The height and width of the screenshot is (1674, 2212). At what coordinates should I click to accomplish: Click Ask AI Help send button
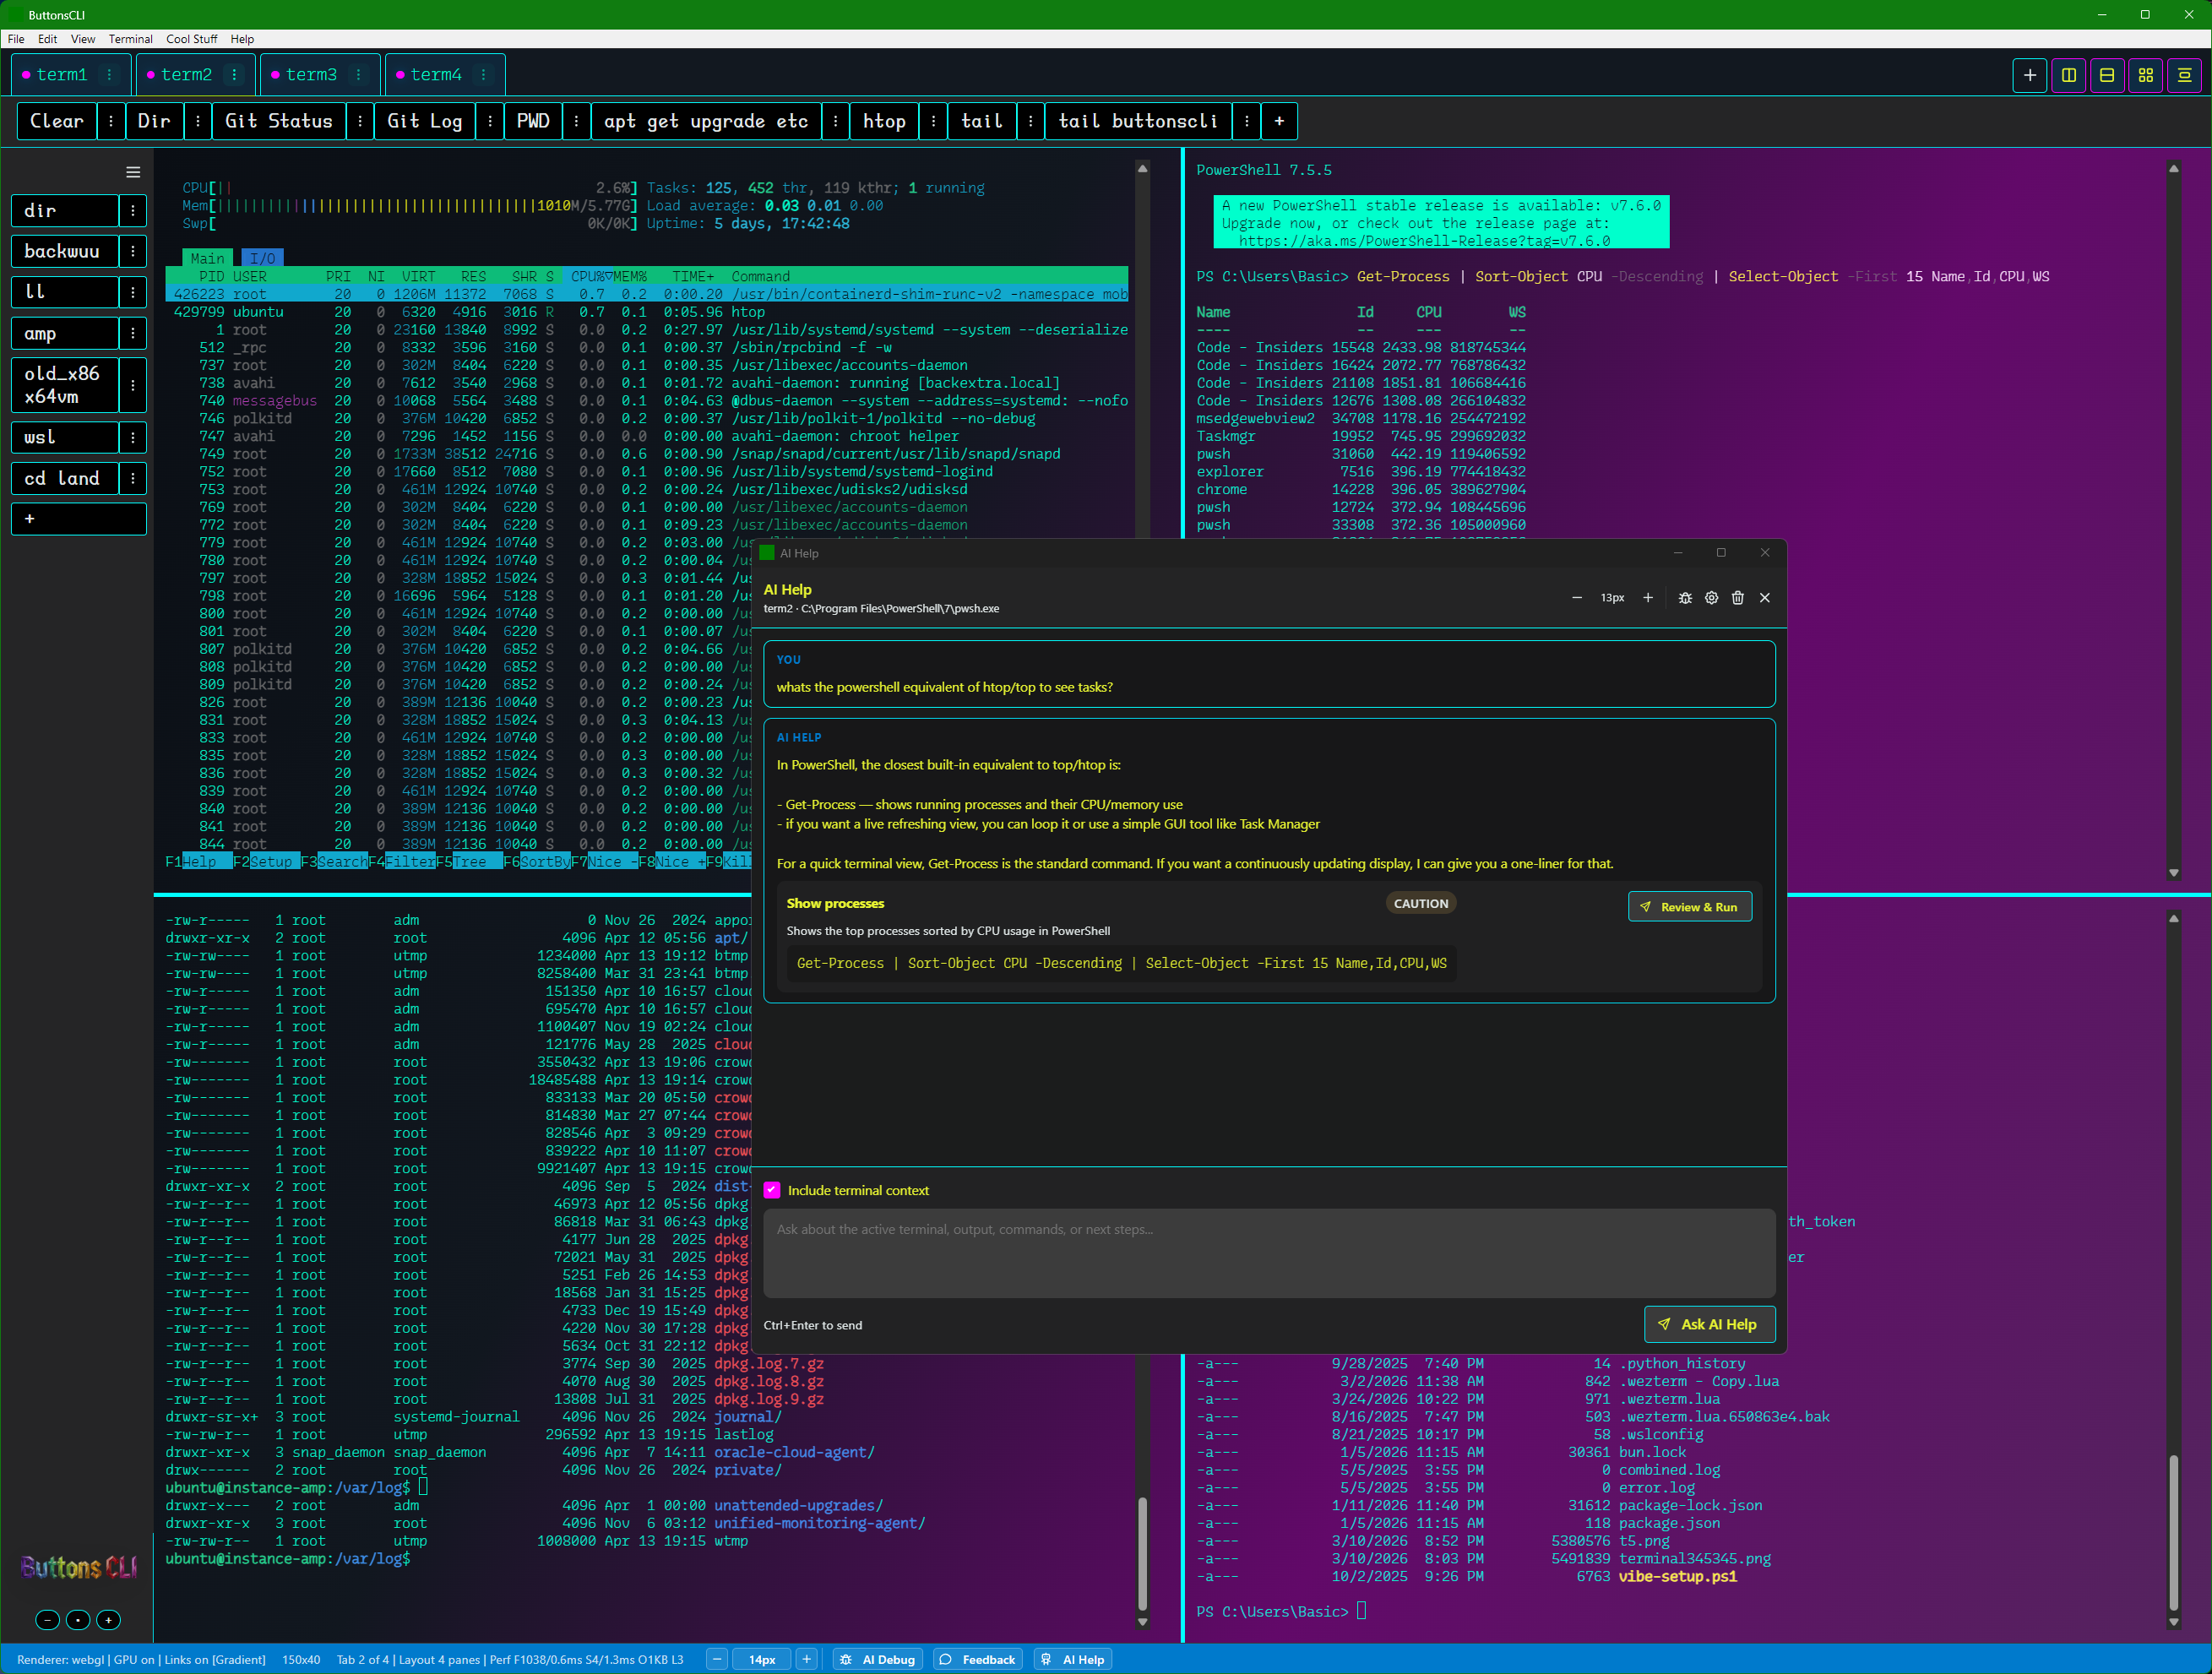coord(1709,1324)
